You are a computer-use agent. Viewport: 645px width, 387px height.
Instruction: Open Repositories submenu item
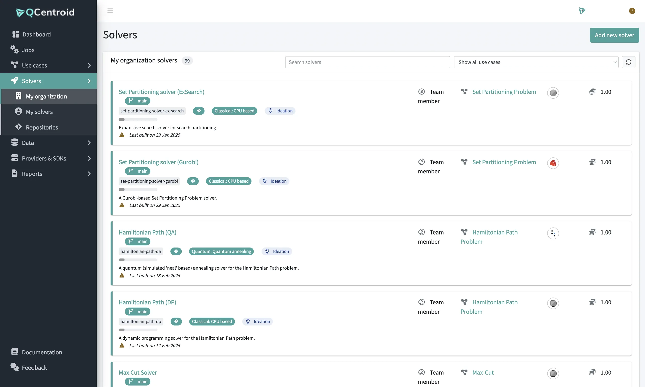click(x=49, y=127)
